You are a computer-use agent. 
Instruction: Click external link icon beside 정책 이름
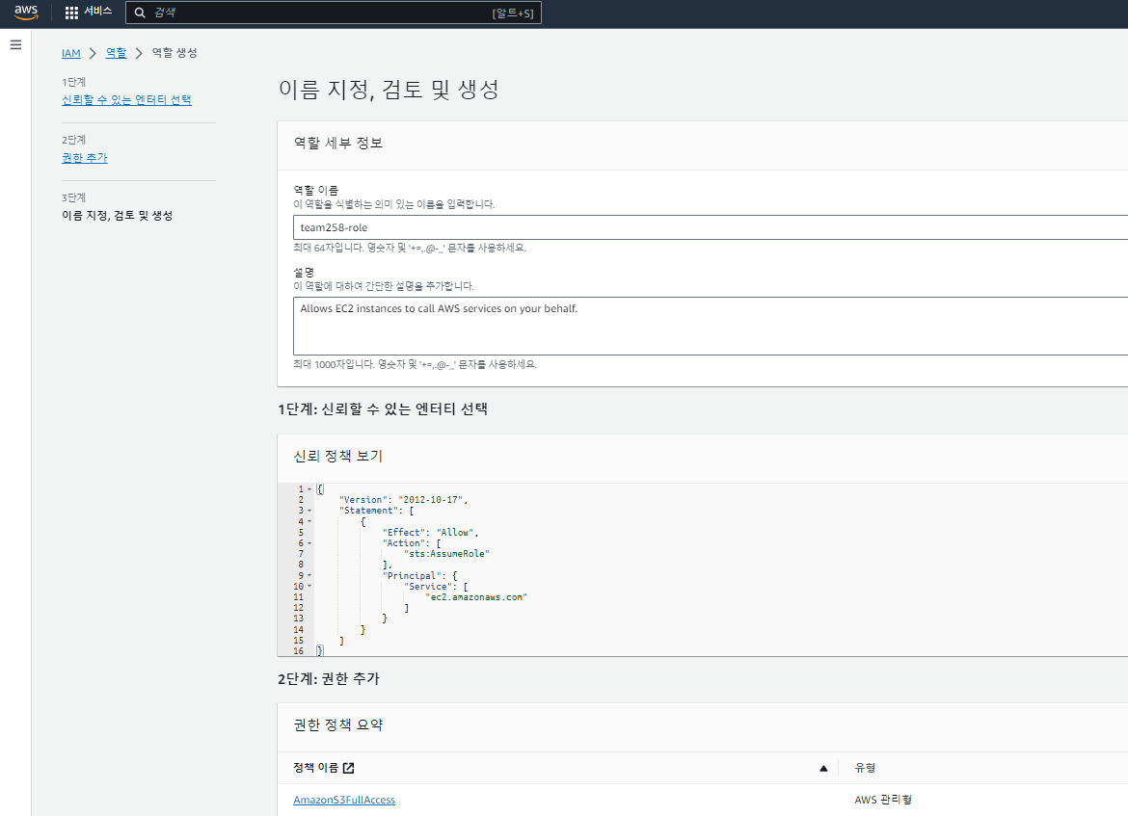pos(349,768)
